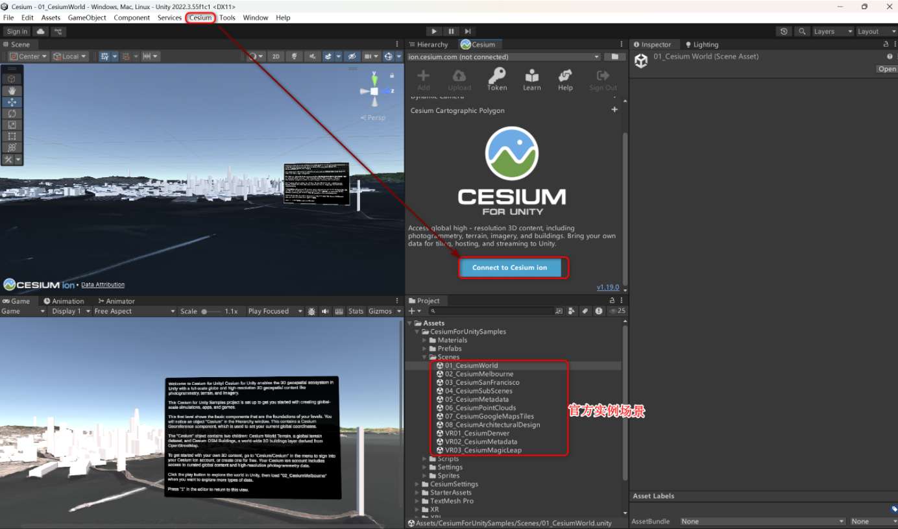This screenshot has height=529, width=898.
Task: Open the Local rotation dropdown
Action: tap(69, 56)
